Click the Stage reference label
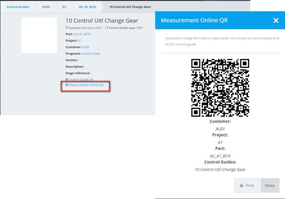The height and width of the screenshot is (199, 285). [x=78, y=73]
